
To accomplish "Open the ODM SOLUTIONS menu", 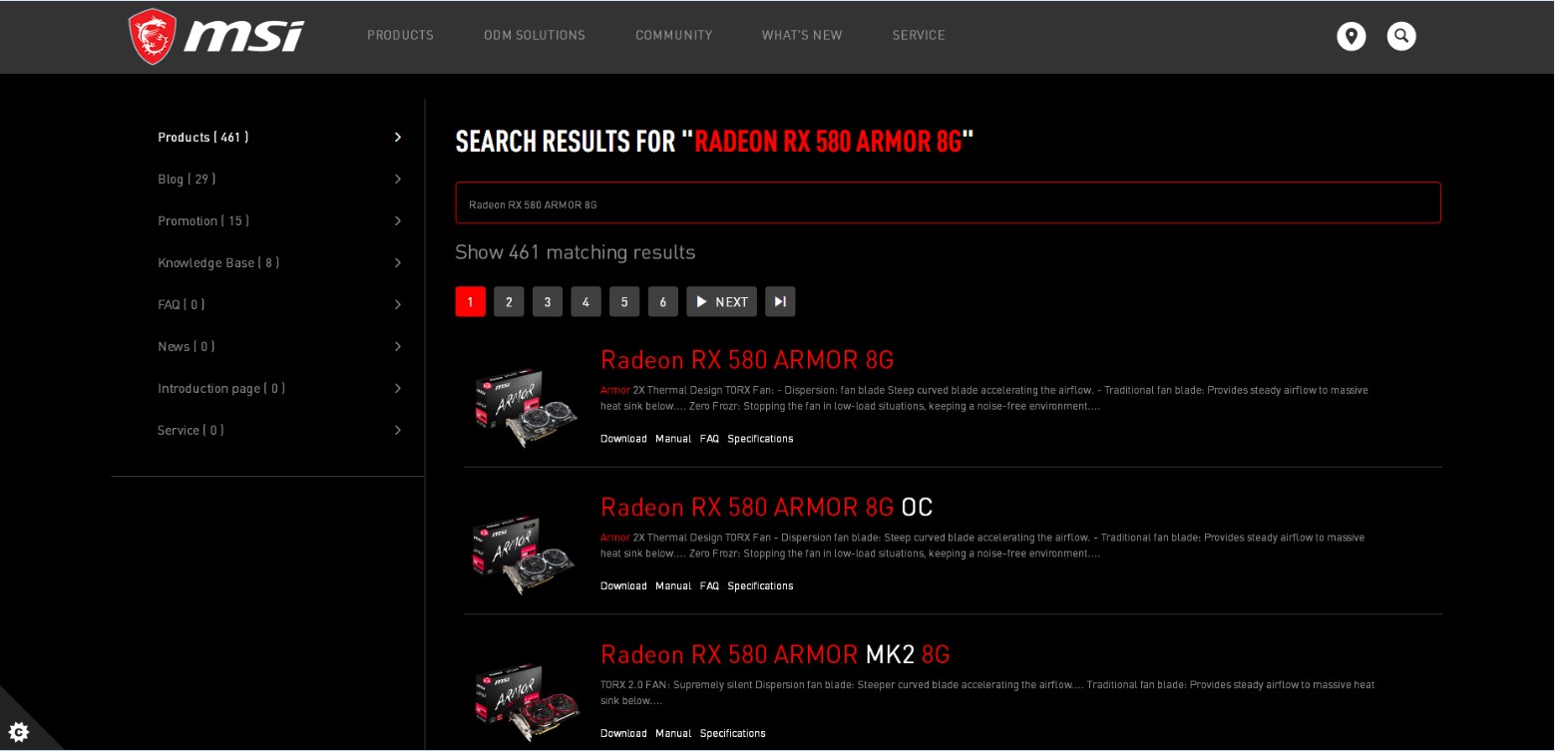I will (x=535, y=35).
